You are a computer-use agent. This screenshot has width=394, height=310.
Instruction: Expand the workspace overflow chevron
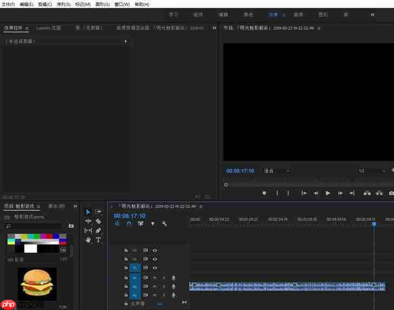(372, 15)
